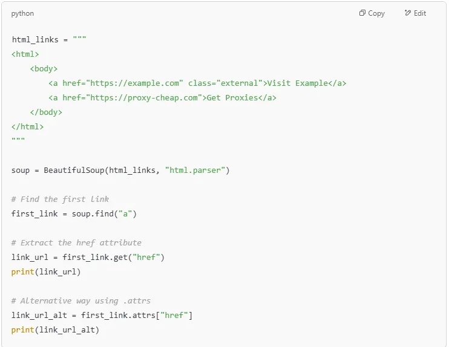Click the "Visit Example" anchor text
The image size is (449, 347).
click(296, 83)
